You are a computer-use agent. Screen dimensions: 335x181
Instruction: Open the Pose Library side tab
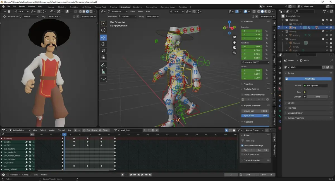pyautogui.click(x=274, y=150)
